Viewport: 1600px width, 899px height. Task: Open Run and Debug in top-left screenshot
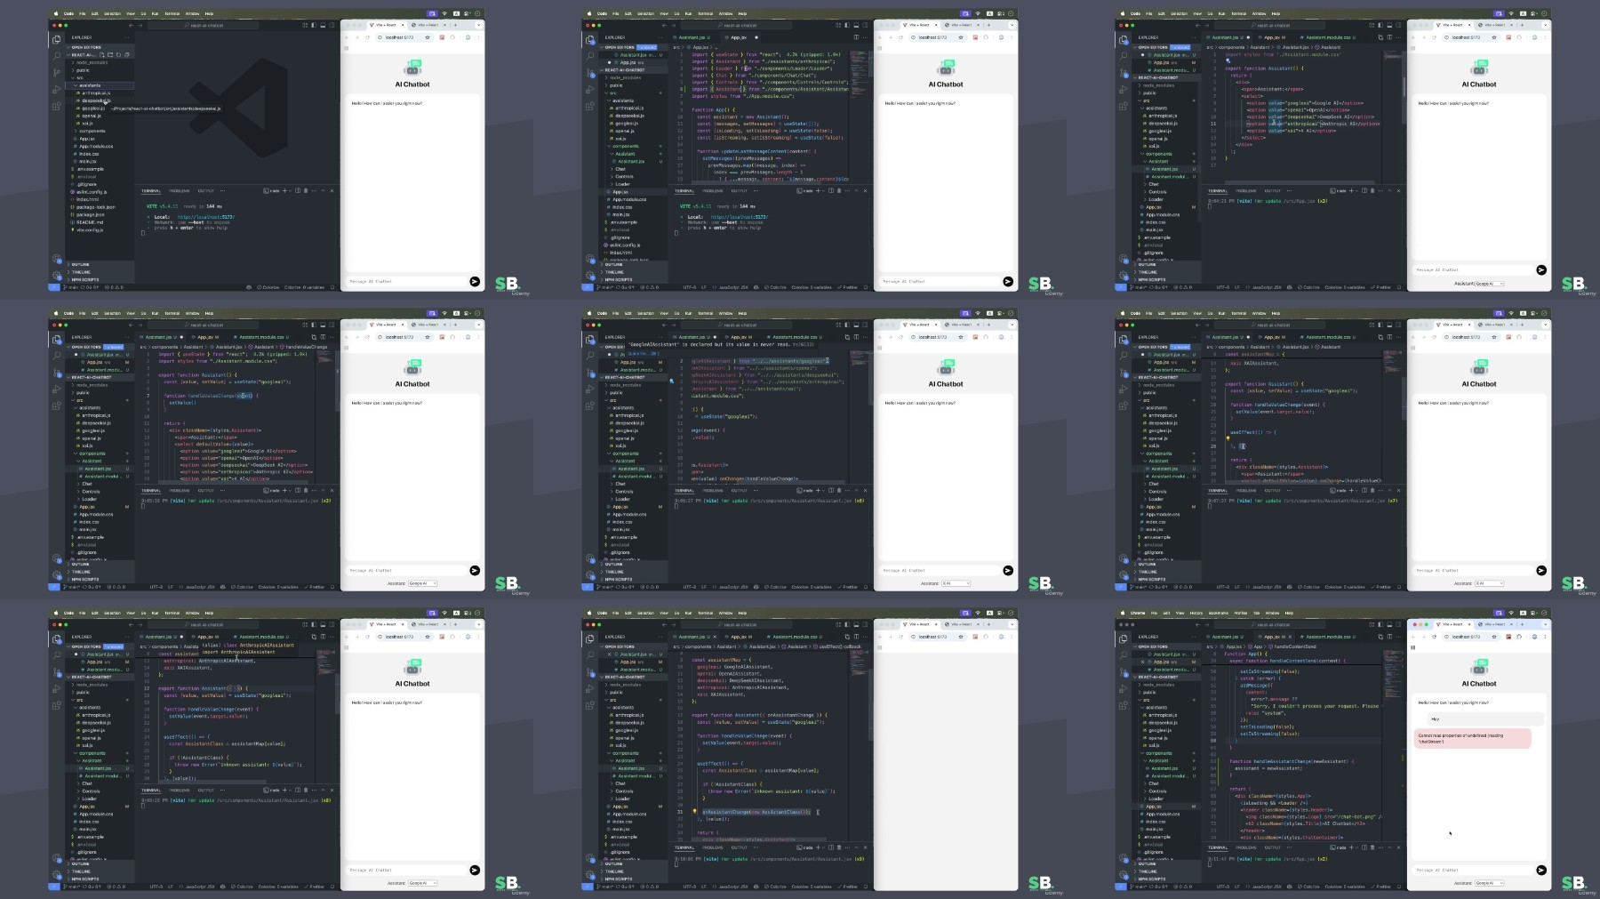(x=57, y=89)
